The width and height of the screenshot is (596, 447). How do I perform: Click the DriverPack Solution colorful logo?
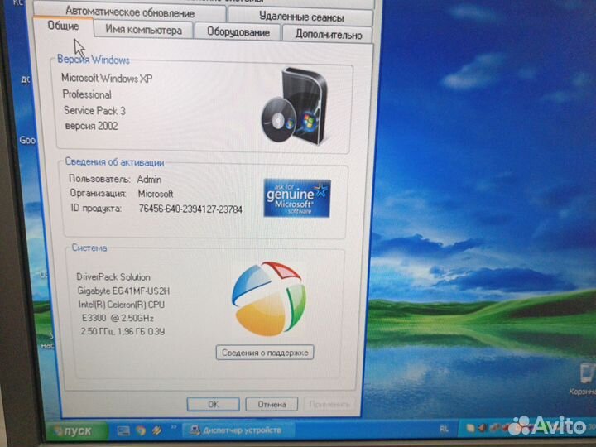267,298
